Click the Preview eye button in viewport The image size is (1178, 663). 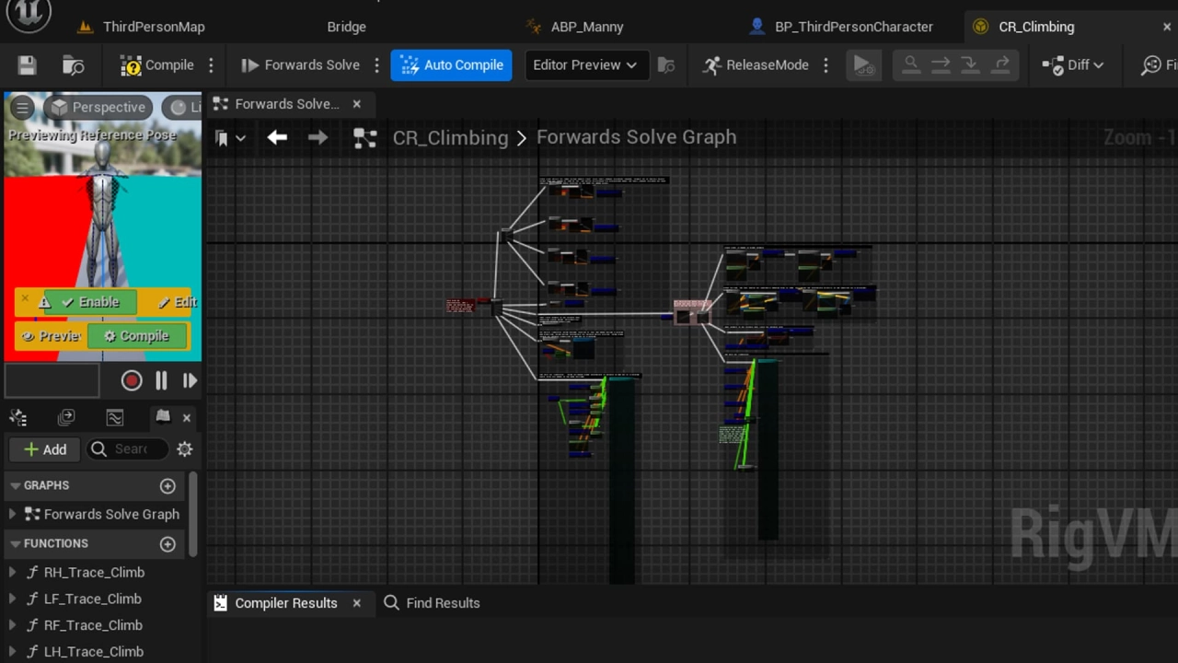51,336
